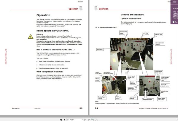The image size is (178, 121).
Task: Click the 'System pressure' label
Action: point(133,83)
